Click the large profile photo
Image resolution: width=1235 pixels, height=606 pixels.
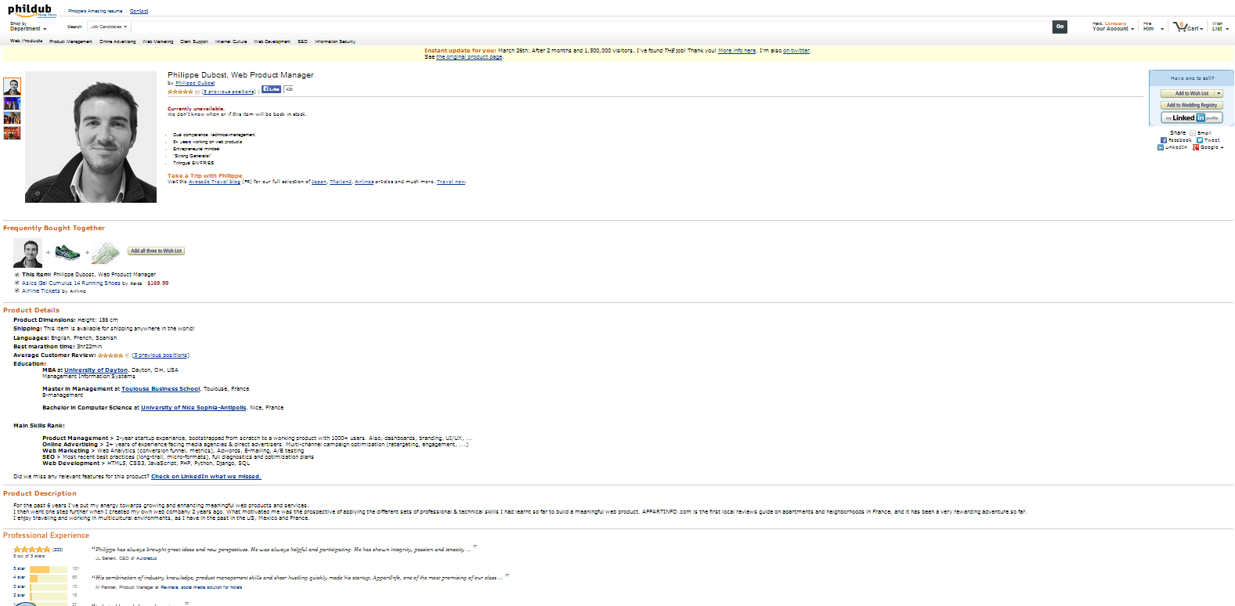91,137
